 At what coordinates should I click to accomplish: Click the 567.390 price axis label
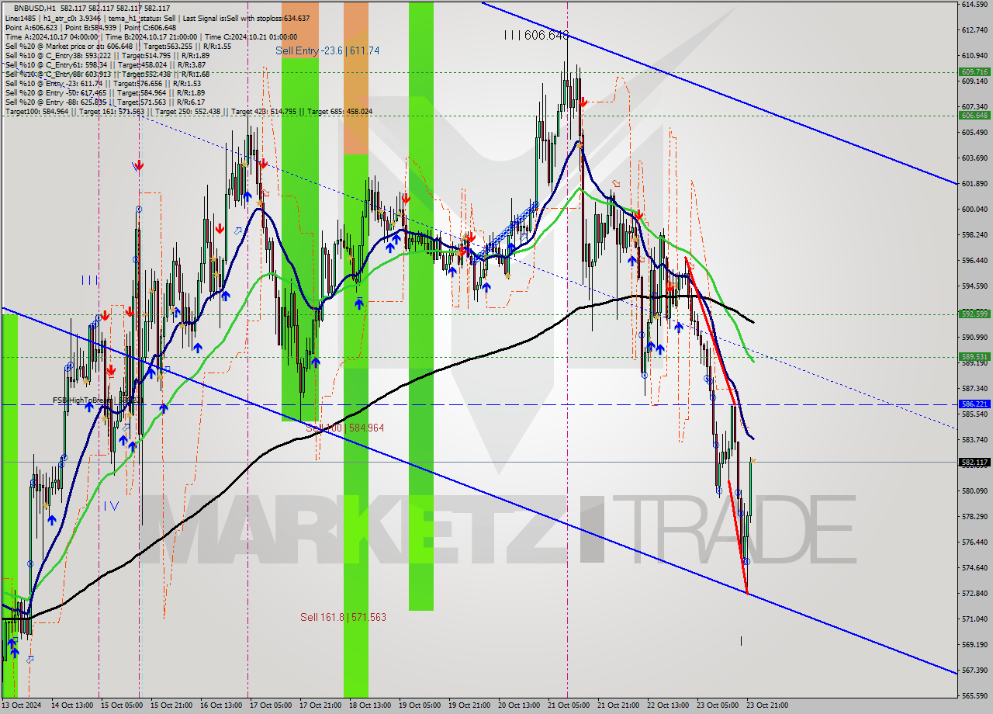tap(974, 670)
